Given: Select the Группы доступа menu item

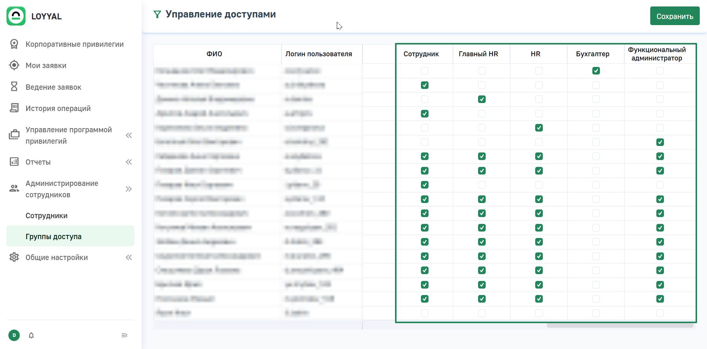Looking at the screenshot, I should (54, 236).
